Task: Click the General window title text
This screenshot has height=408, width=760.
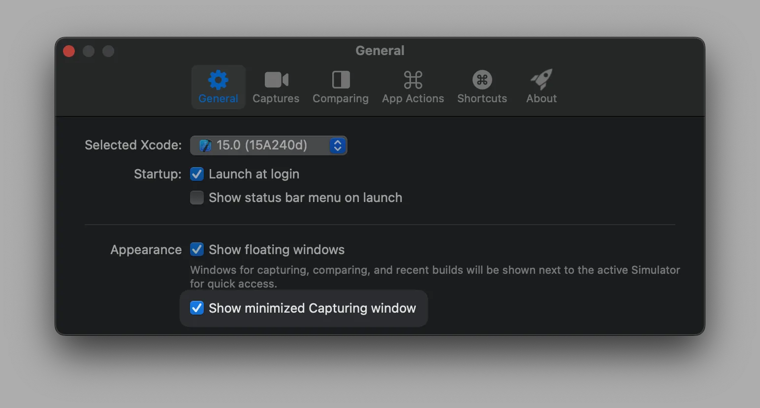Action: click(380, 51)
